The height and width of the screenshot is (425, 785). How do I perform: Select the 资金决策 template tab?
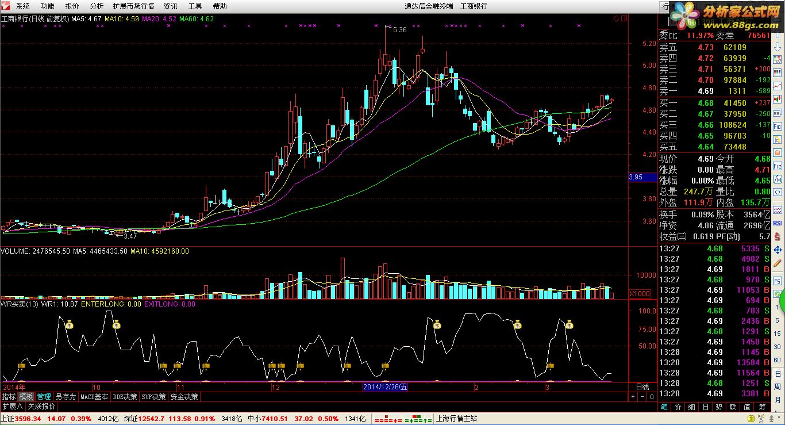click(x=184, y=396)
